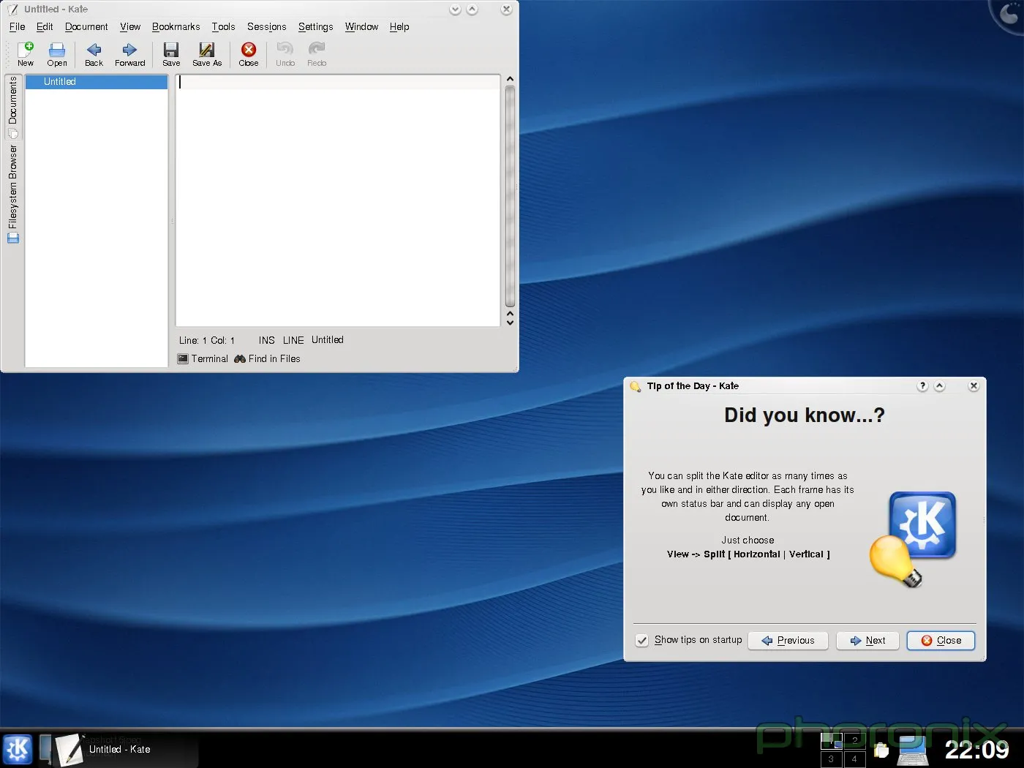Open the Bookmarks menu
The width and height of the screenshot is (1024, 768).
(x=176, y=27)
